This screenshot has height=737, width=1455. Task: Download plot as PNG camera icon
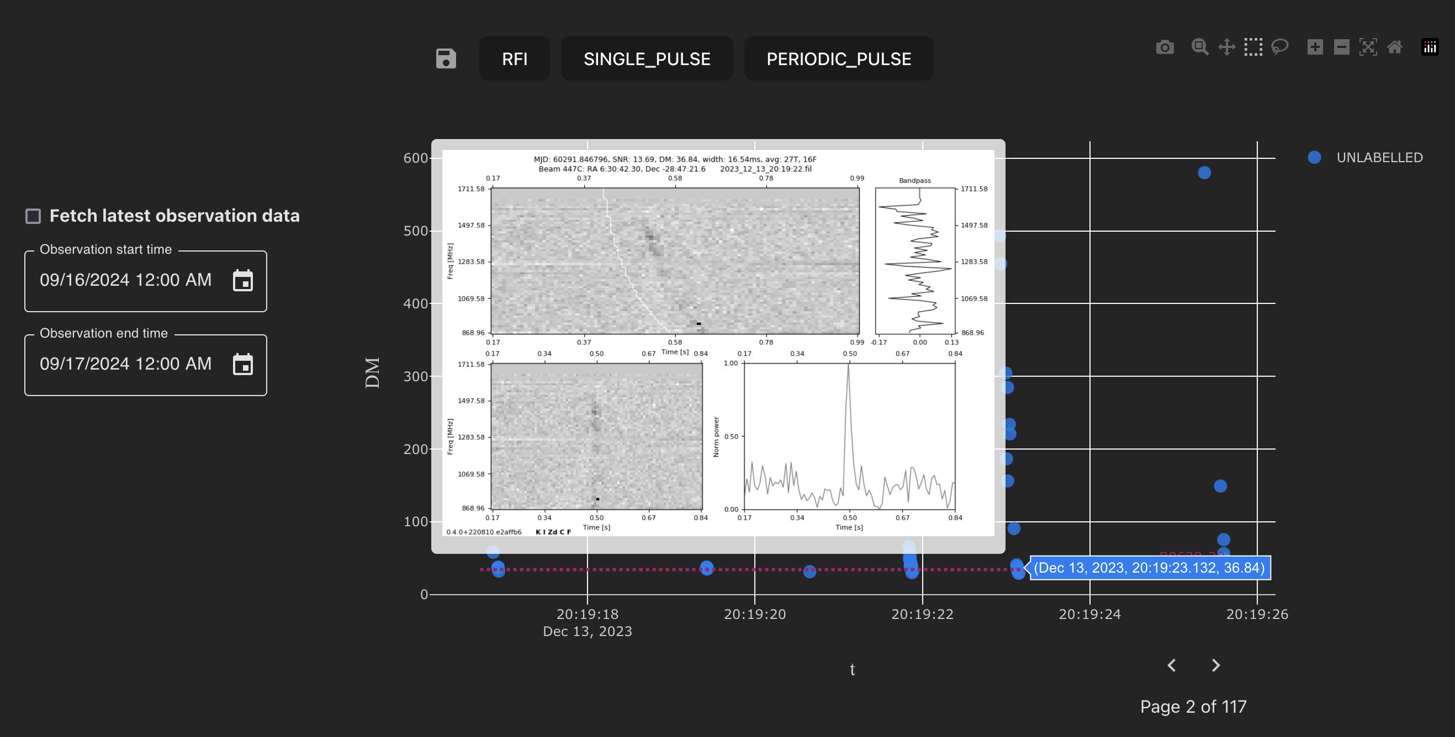coord(1165,47)
